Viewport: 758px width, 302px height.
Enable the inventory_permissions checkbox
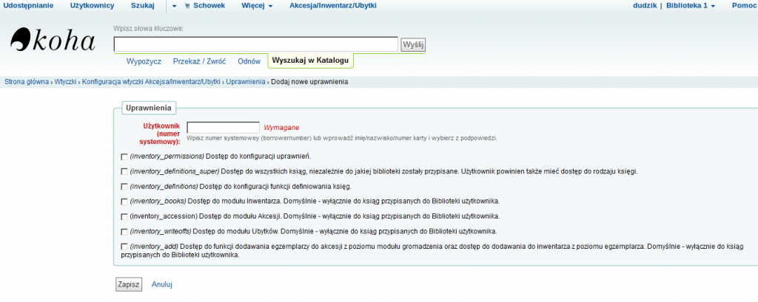(123, 157)
